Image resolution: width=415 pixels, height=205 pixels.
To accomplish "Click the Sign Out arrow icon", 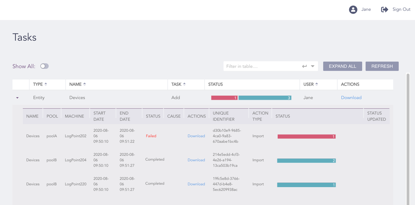I will tap(384, 9).
